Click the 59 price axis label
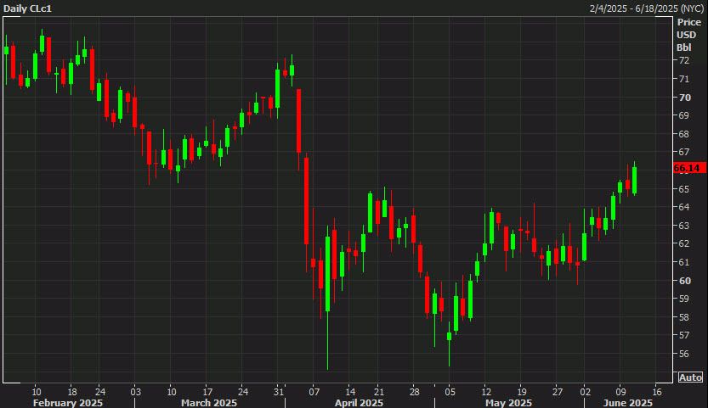This screenshot has width=708, height=408. (x=684, y=299)
